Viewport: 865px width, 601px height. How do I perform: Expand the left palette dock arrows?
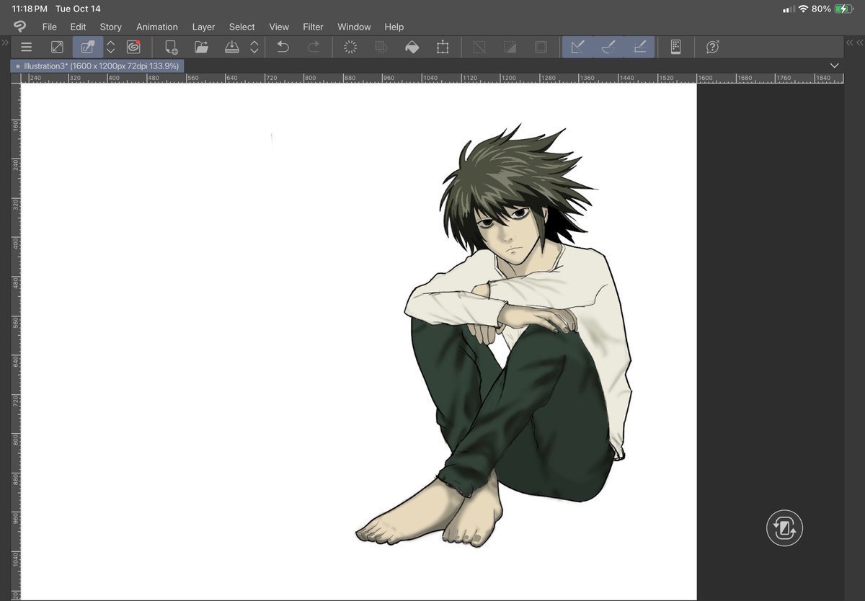click(5, 44)
